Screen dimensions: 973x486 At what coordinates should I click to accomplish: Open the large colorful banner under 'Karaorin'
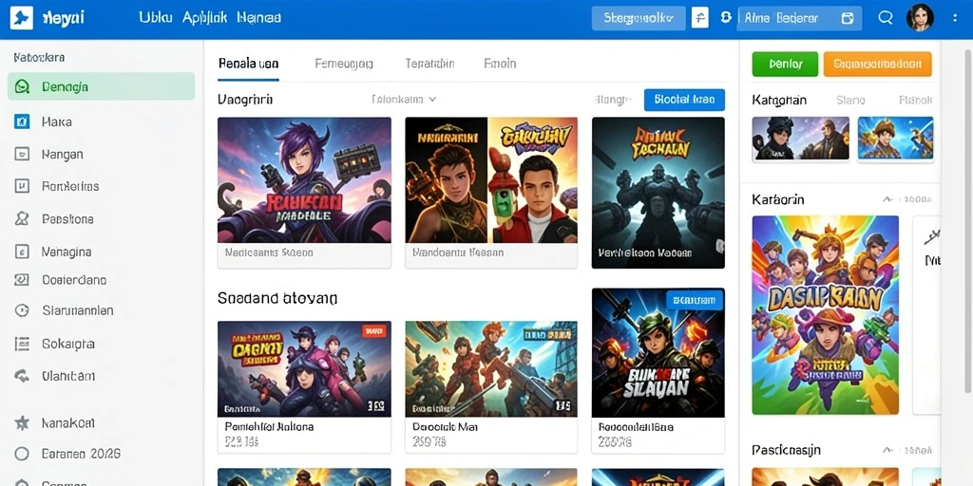[826, 315]
